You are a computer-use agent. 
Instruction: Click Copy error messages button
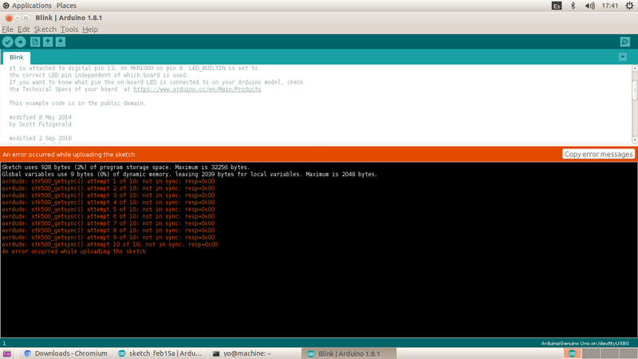point(599,154)
